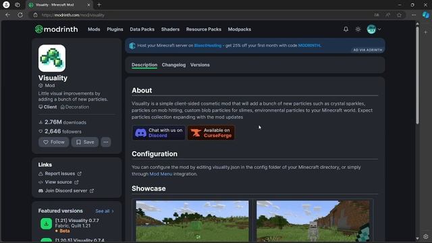432x243 pixels.
Task: Open the Data Packs category
Action: point(142,29)
